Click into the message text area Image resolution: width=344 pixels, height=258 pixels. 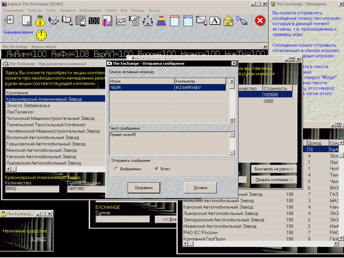(169, 144)
